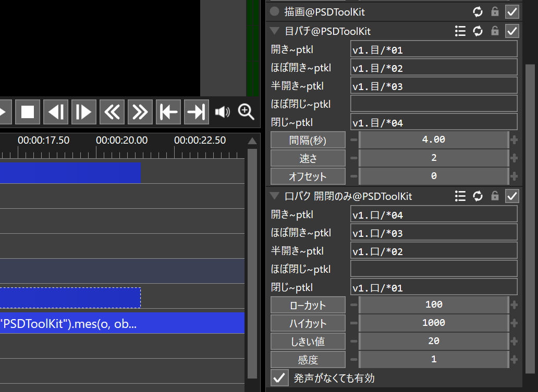
Task: Step forward one frame
Action: pyautogui.click(x=84, y=112)
